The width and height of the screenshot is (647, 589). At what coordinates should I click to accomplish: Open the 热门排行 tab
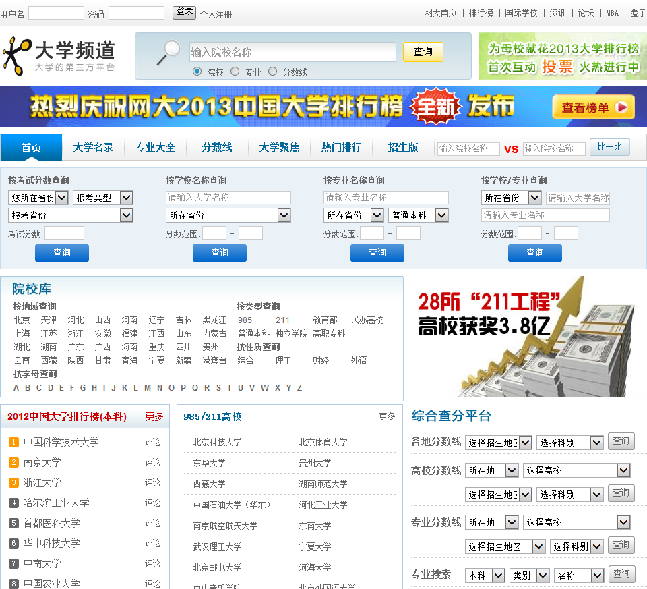pos(341,148)
